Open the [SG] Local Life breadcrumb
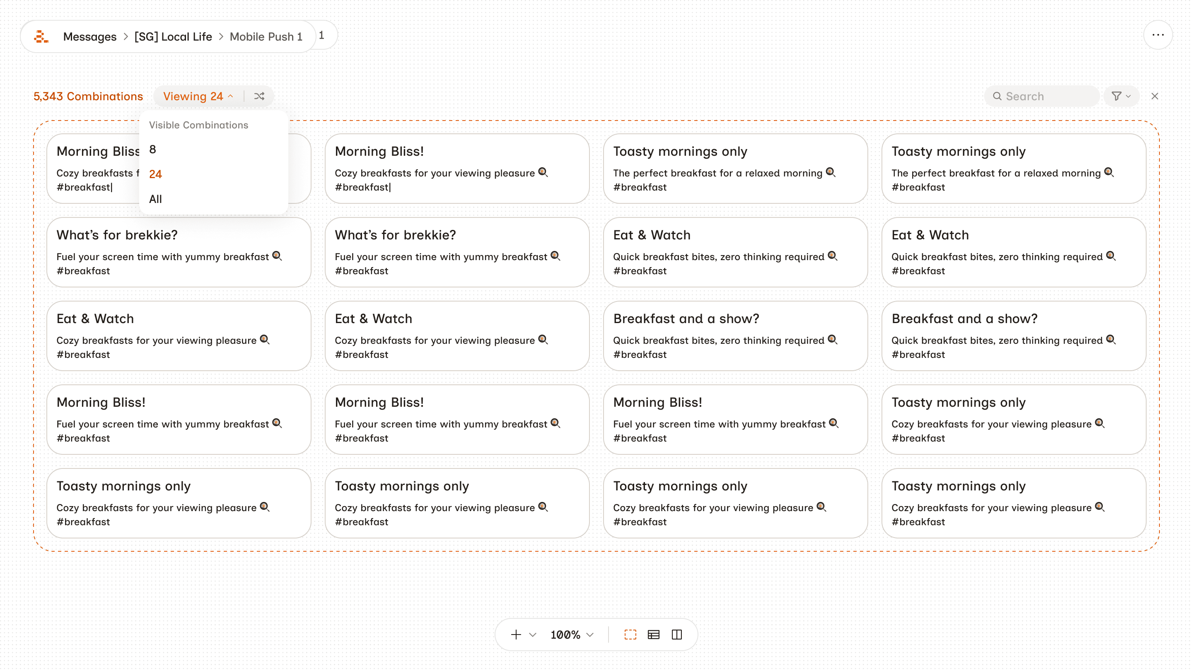Viewport: 1193px width, 671px height. (173, 36)
